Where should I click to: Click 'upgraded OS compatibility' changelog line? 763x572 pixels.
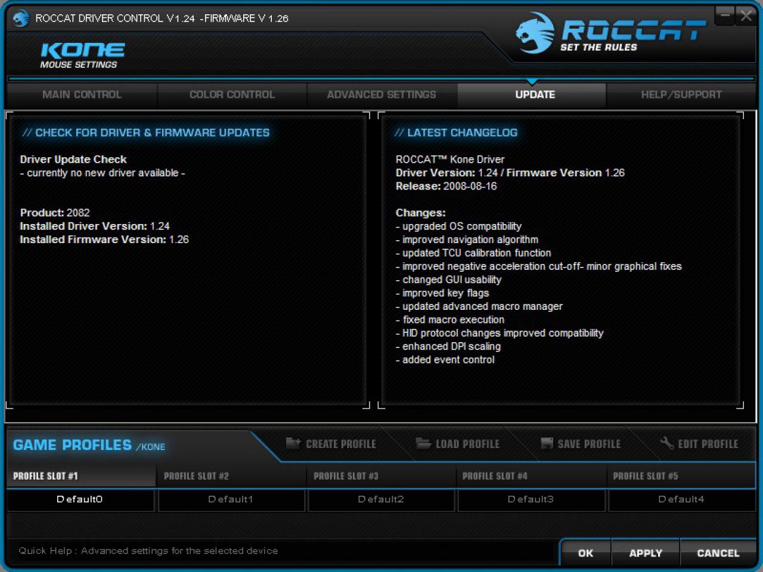click(458, 226)
